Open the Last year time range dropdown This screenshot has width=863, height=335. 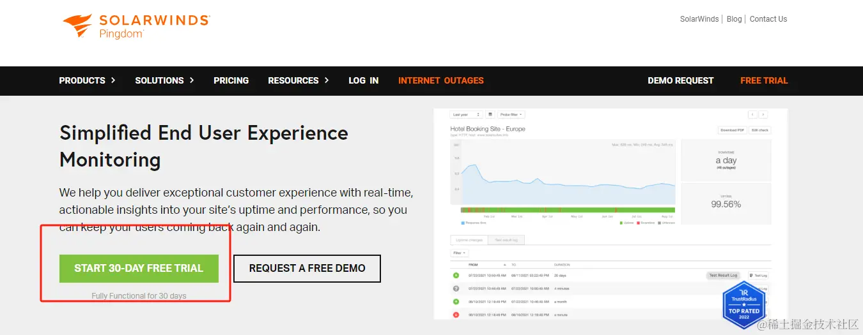pyautogui.click(x=466, y=114)
